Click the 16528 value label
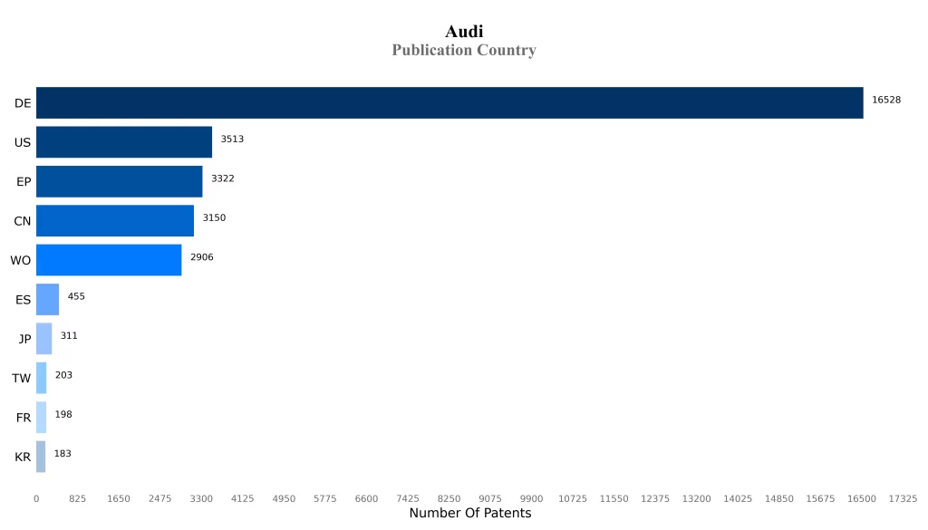 pos(885,100)
